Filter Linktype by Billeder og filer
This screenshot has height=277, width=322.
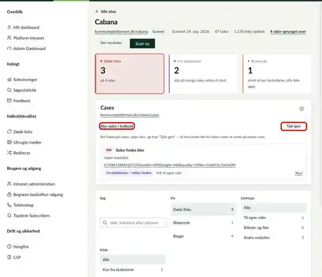pyautogui.click(x=274, y=227)
